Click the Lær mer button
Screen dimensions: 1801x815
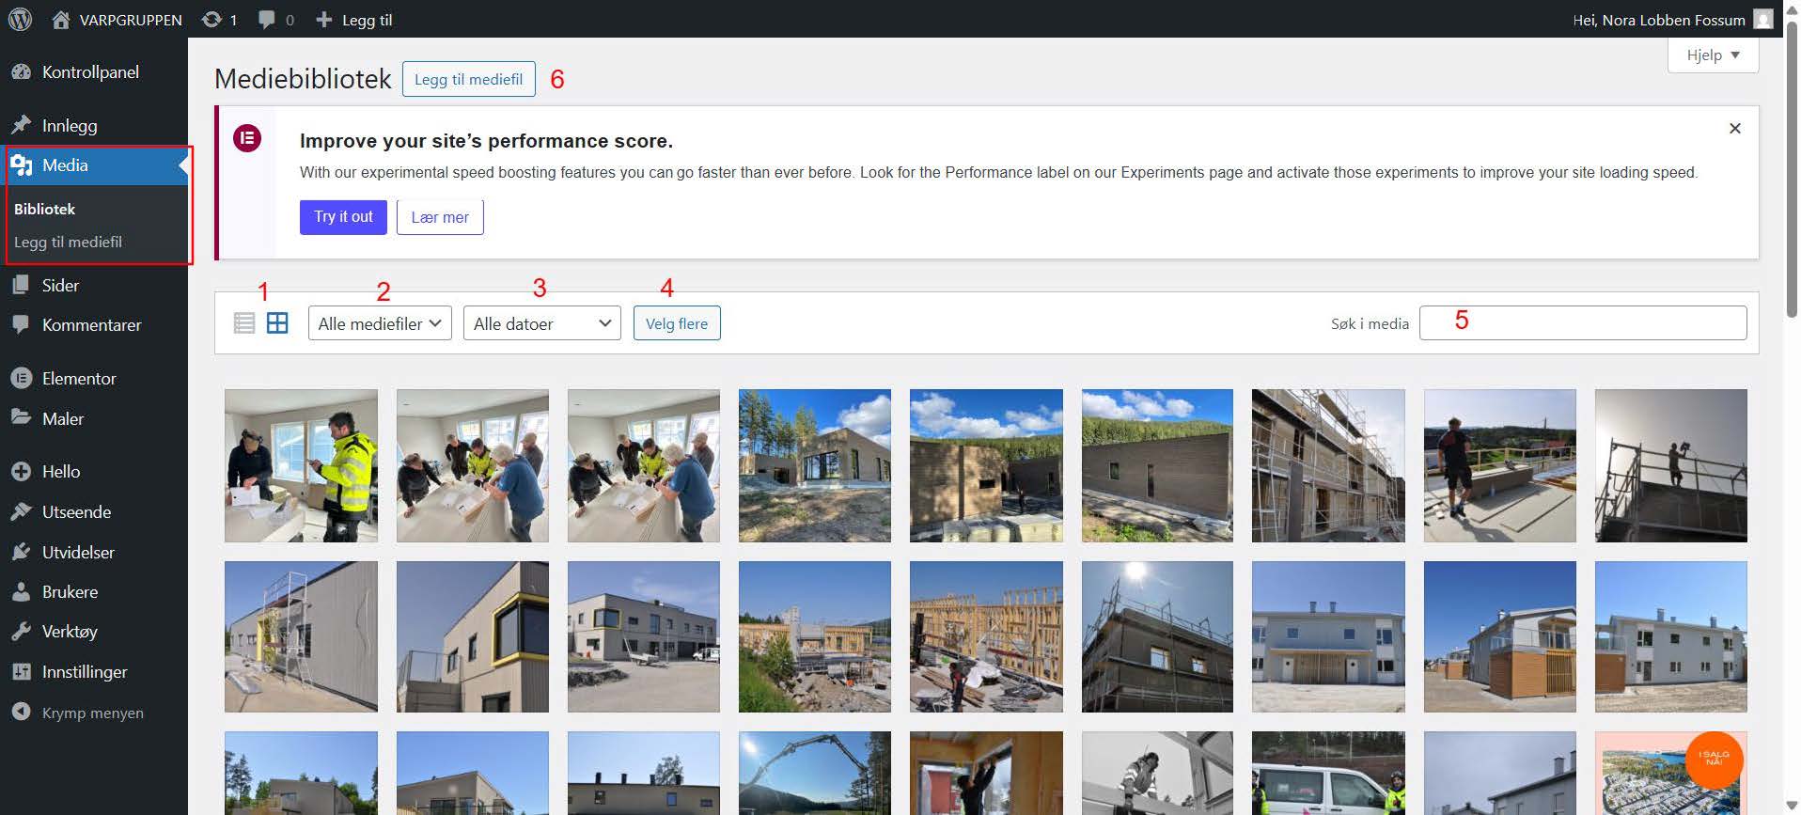(440, 217)
